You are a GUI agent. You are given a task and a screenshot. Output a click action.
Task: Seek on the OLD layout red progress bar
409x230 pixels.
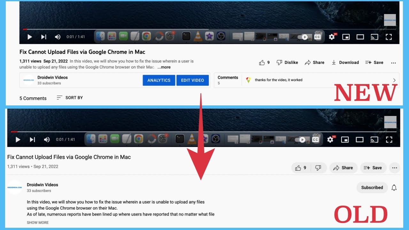click(x=14, y=132)
